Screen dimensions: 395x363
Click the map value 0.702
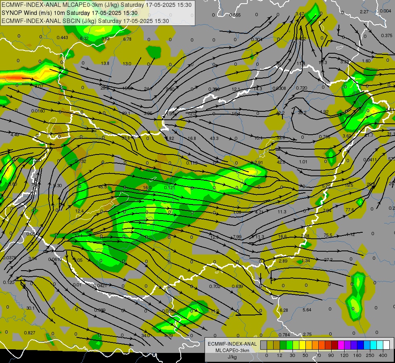click(215, 286)
